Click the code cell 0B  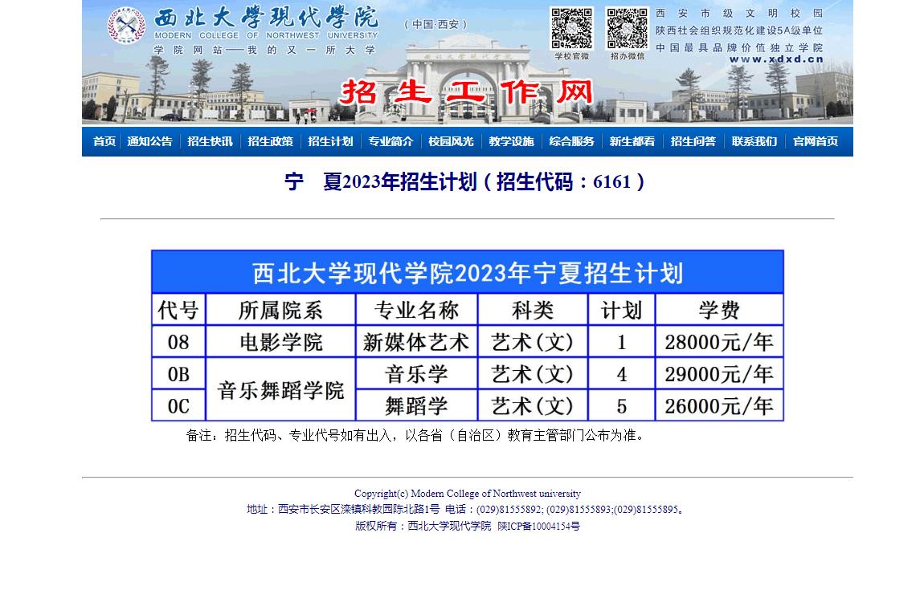pyautogui.click(x=178, y=374)
